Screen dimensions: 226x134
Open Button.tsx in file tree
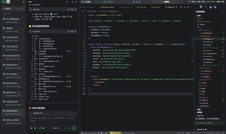pyautogui.click(x=209, y=42)
